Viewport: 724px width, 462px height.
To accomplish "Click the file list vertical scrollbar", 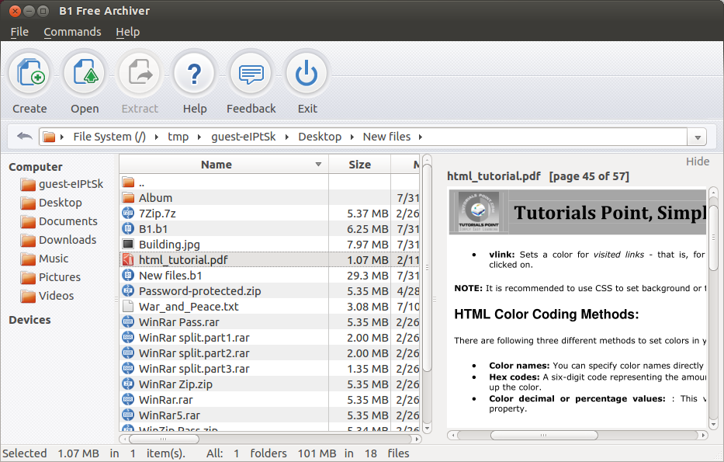I will pos(427,268).
